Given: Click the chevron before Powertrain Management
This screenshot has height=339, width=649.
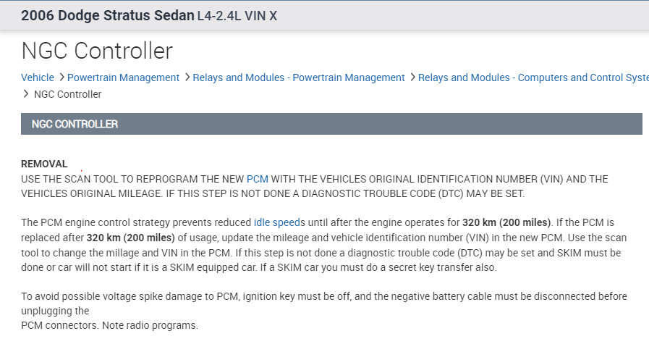Looking at the screenshot, I should click(x=61, y=78).
